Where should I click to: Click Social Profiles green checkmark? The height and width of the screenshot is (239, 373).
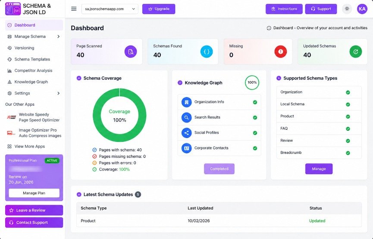point(255,133)
